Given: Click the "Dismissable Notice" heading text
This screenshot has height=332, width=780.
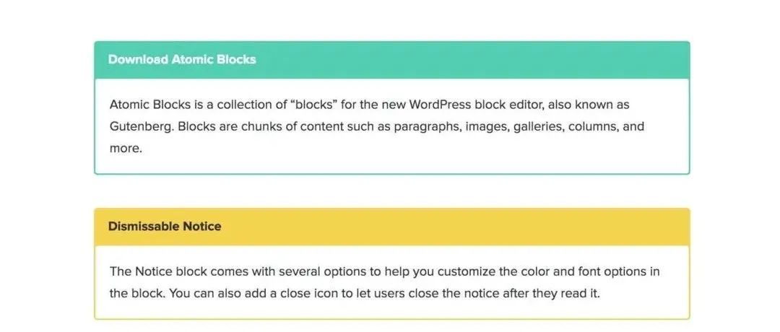Looking at the screenshot, I should coord(165,226).
